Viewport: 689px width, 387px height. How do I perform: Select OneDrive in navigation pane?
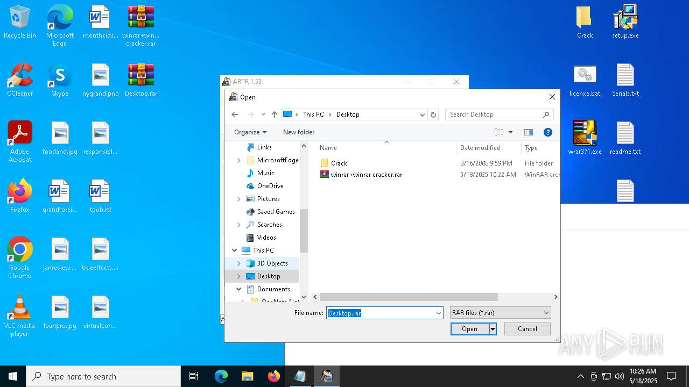point(270,186)
